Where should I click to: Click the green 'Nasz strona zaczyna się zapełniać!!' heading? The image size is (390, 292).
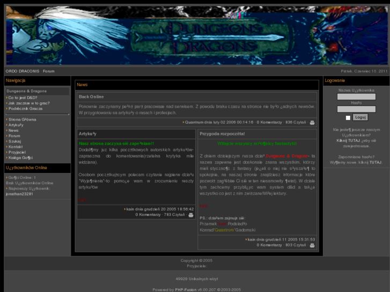pos(116,144)
